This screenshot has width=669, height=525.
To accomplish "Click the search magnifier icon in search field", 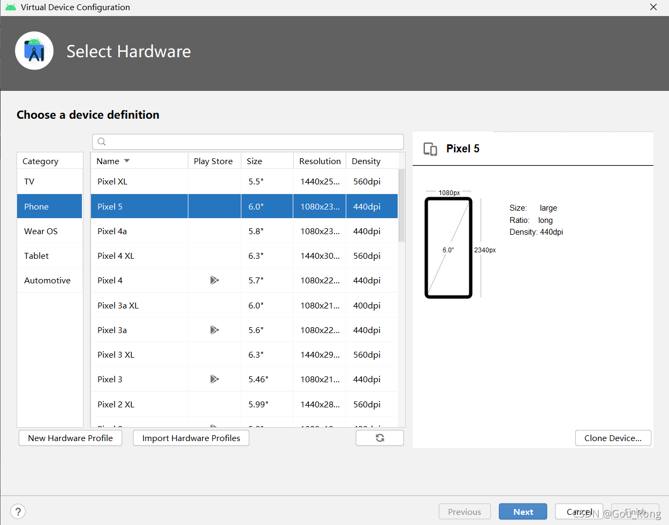I will point(102,142).
